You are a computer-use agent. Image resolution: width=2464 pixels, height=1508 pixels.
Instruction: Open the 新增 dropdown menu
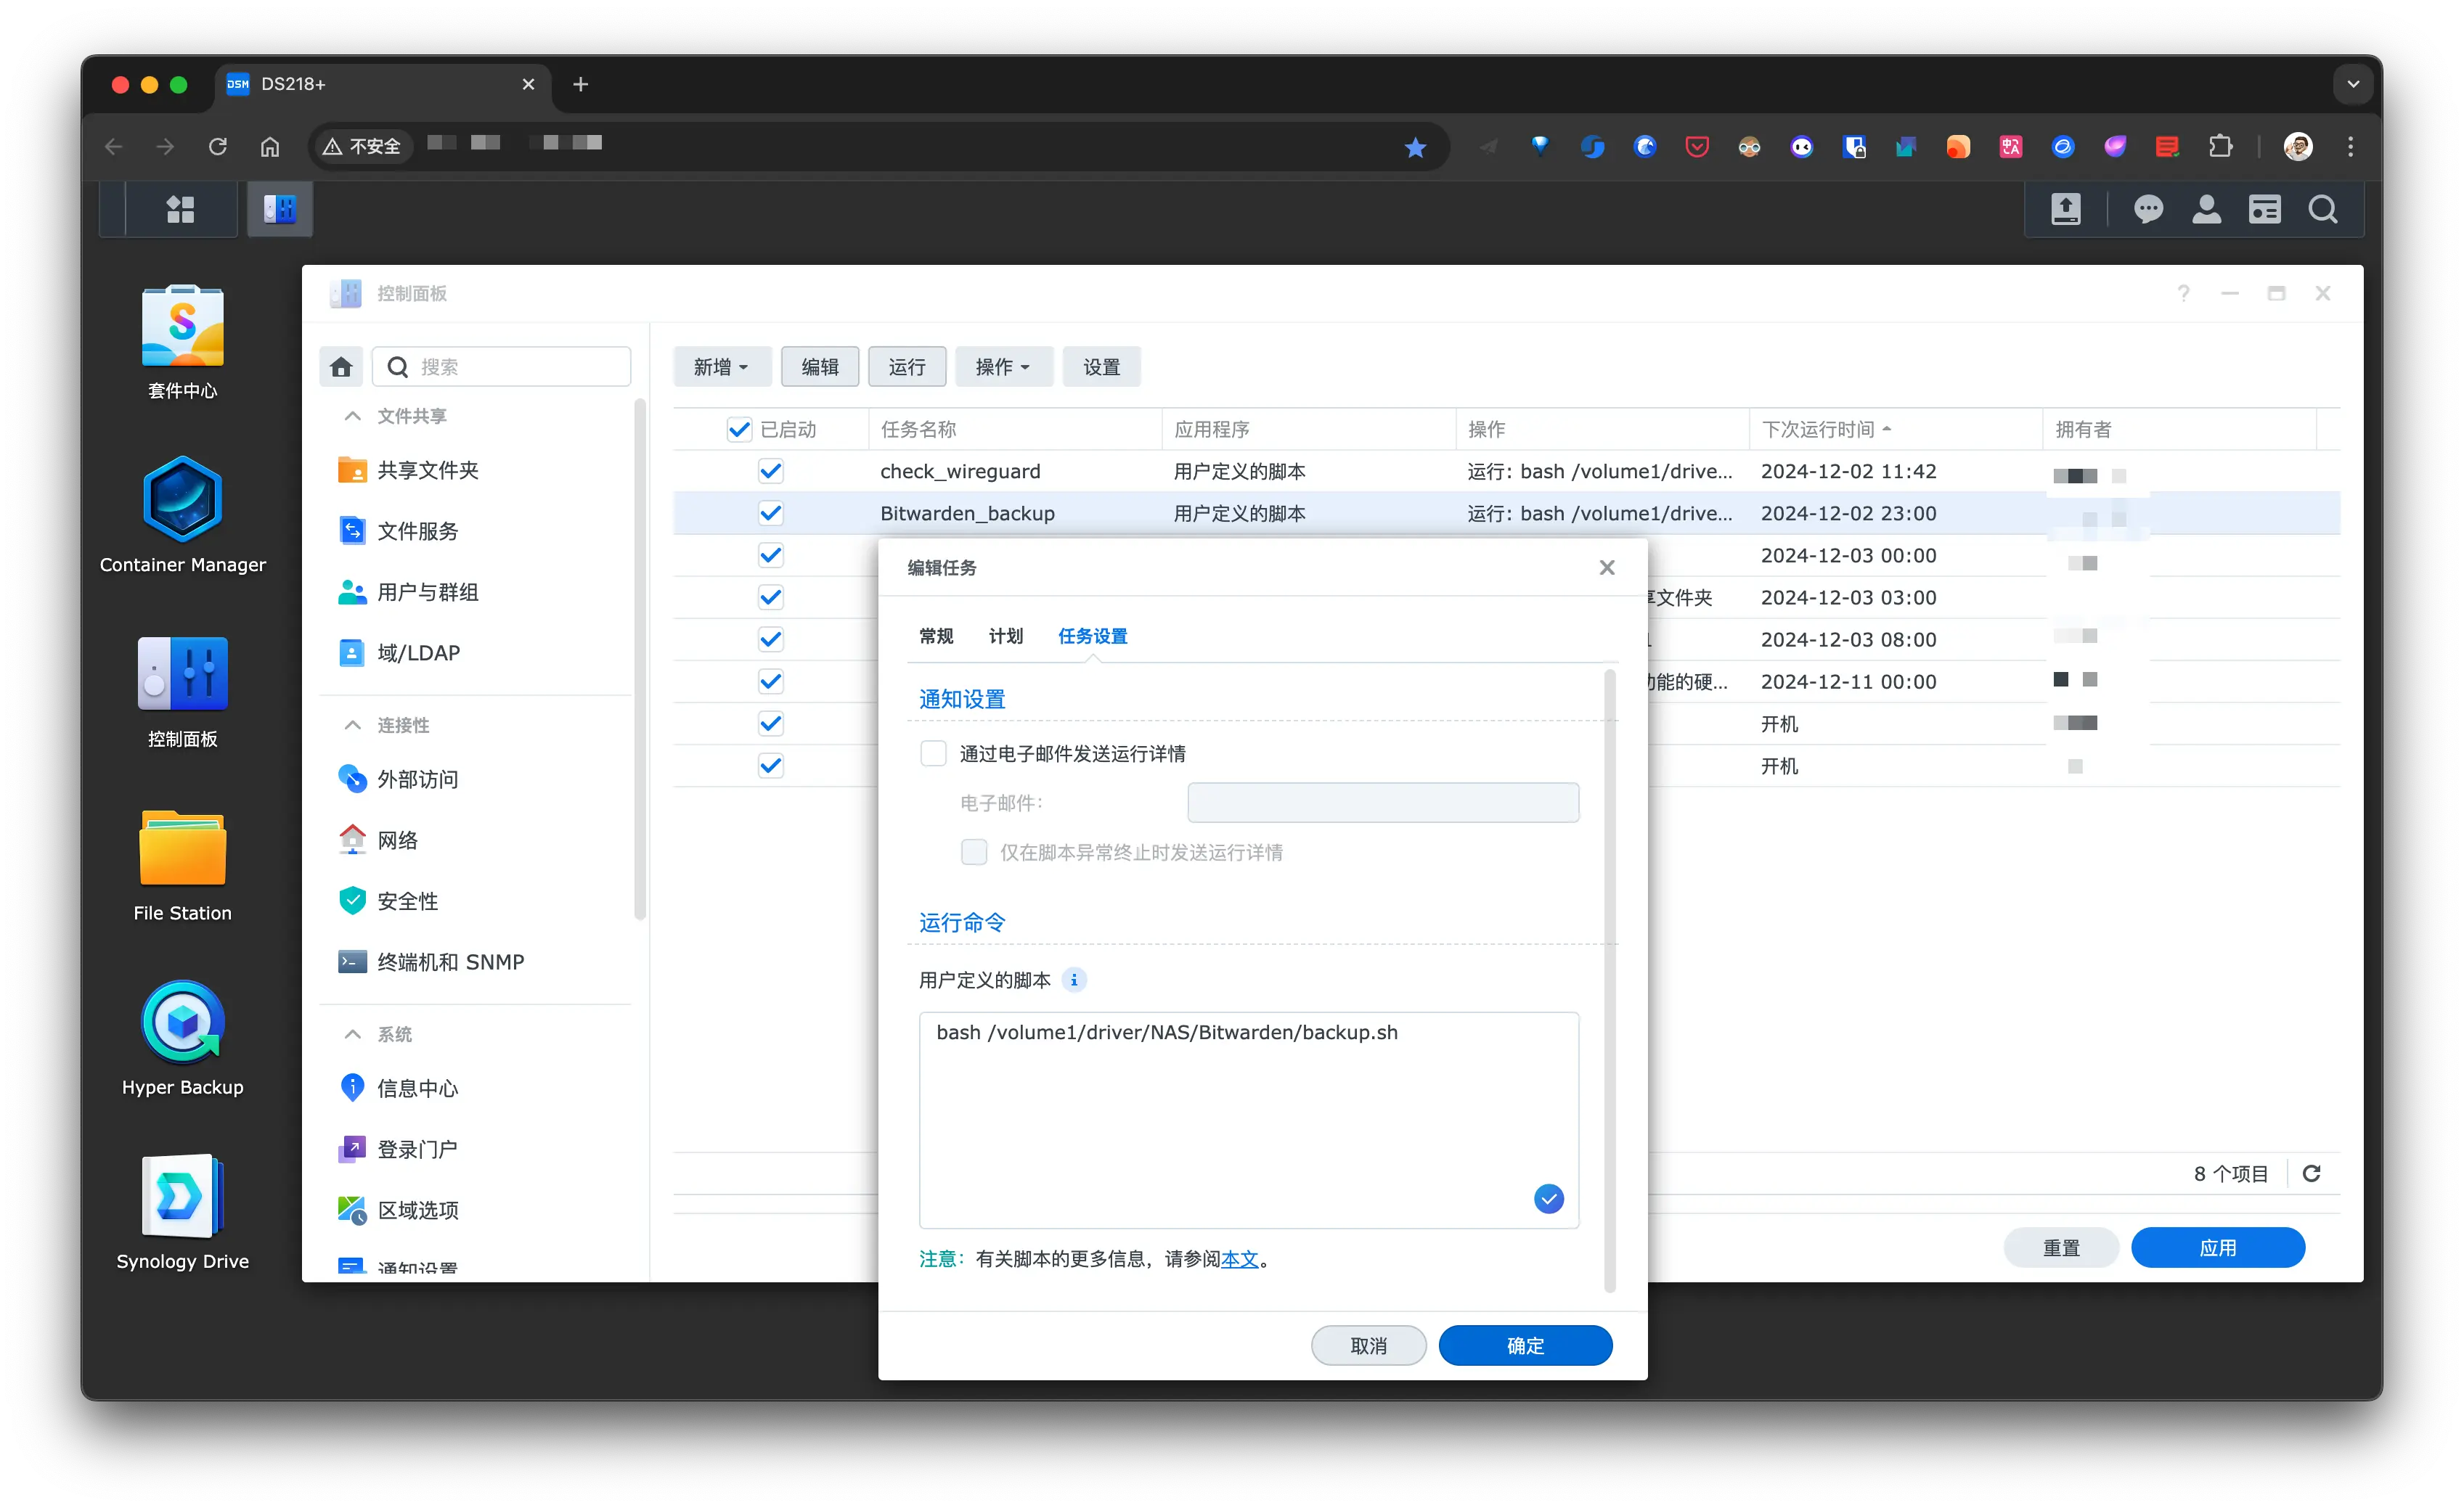721,366
